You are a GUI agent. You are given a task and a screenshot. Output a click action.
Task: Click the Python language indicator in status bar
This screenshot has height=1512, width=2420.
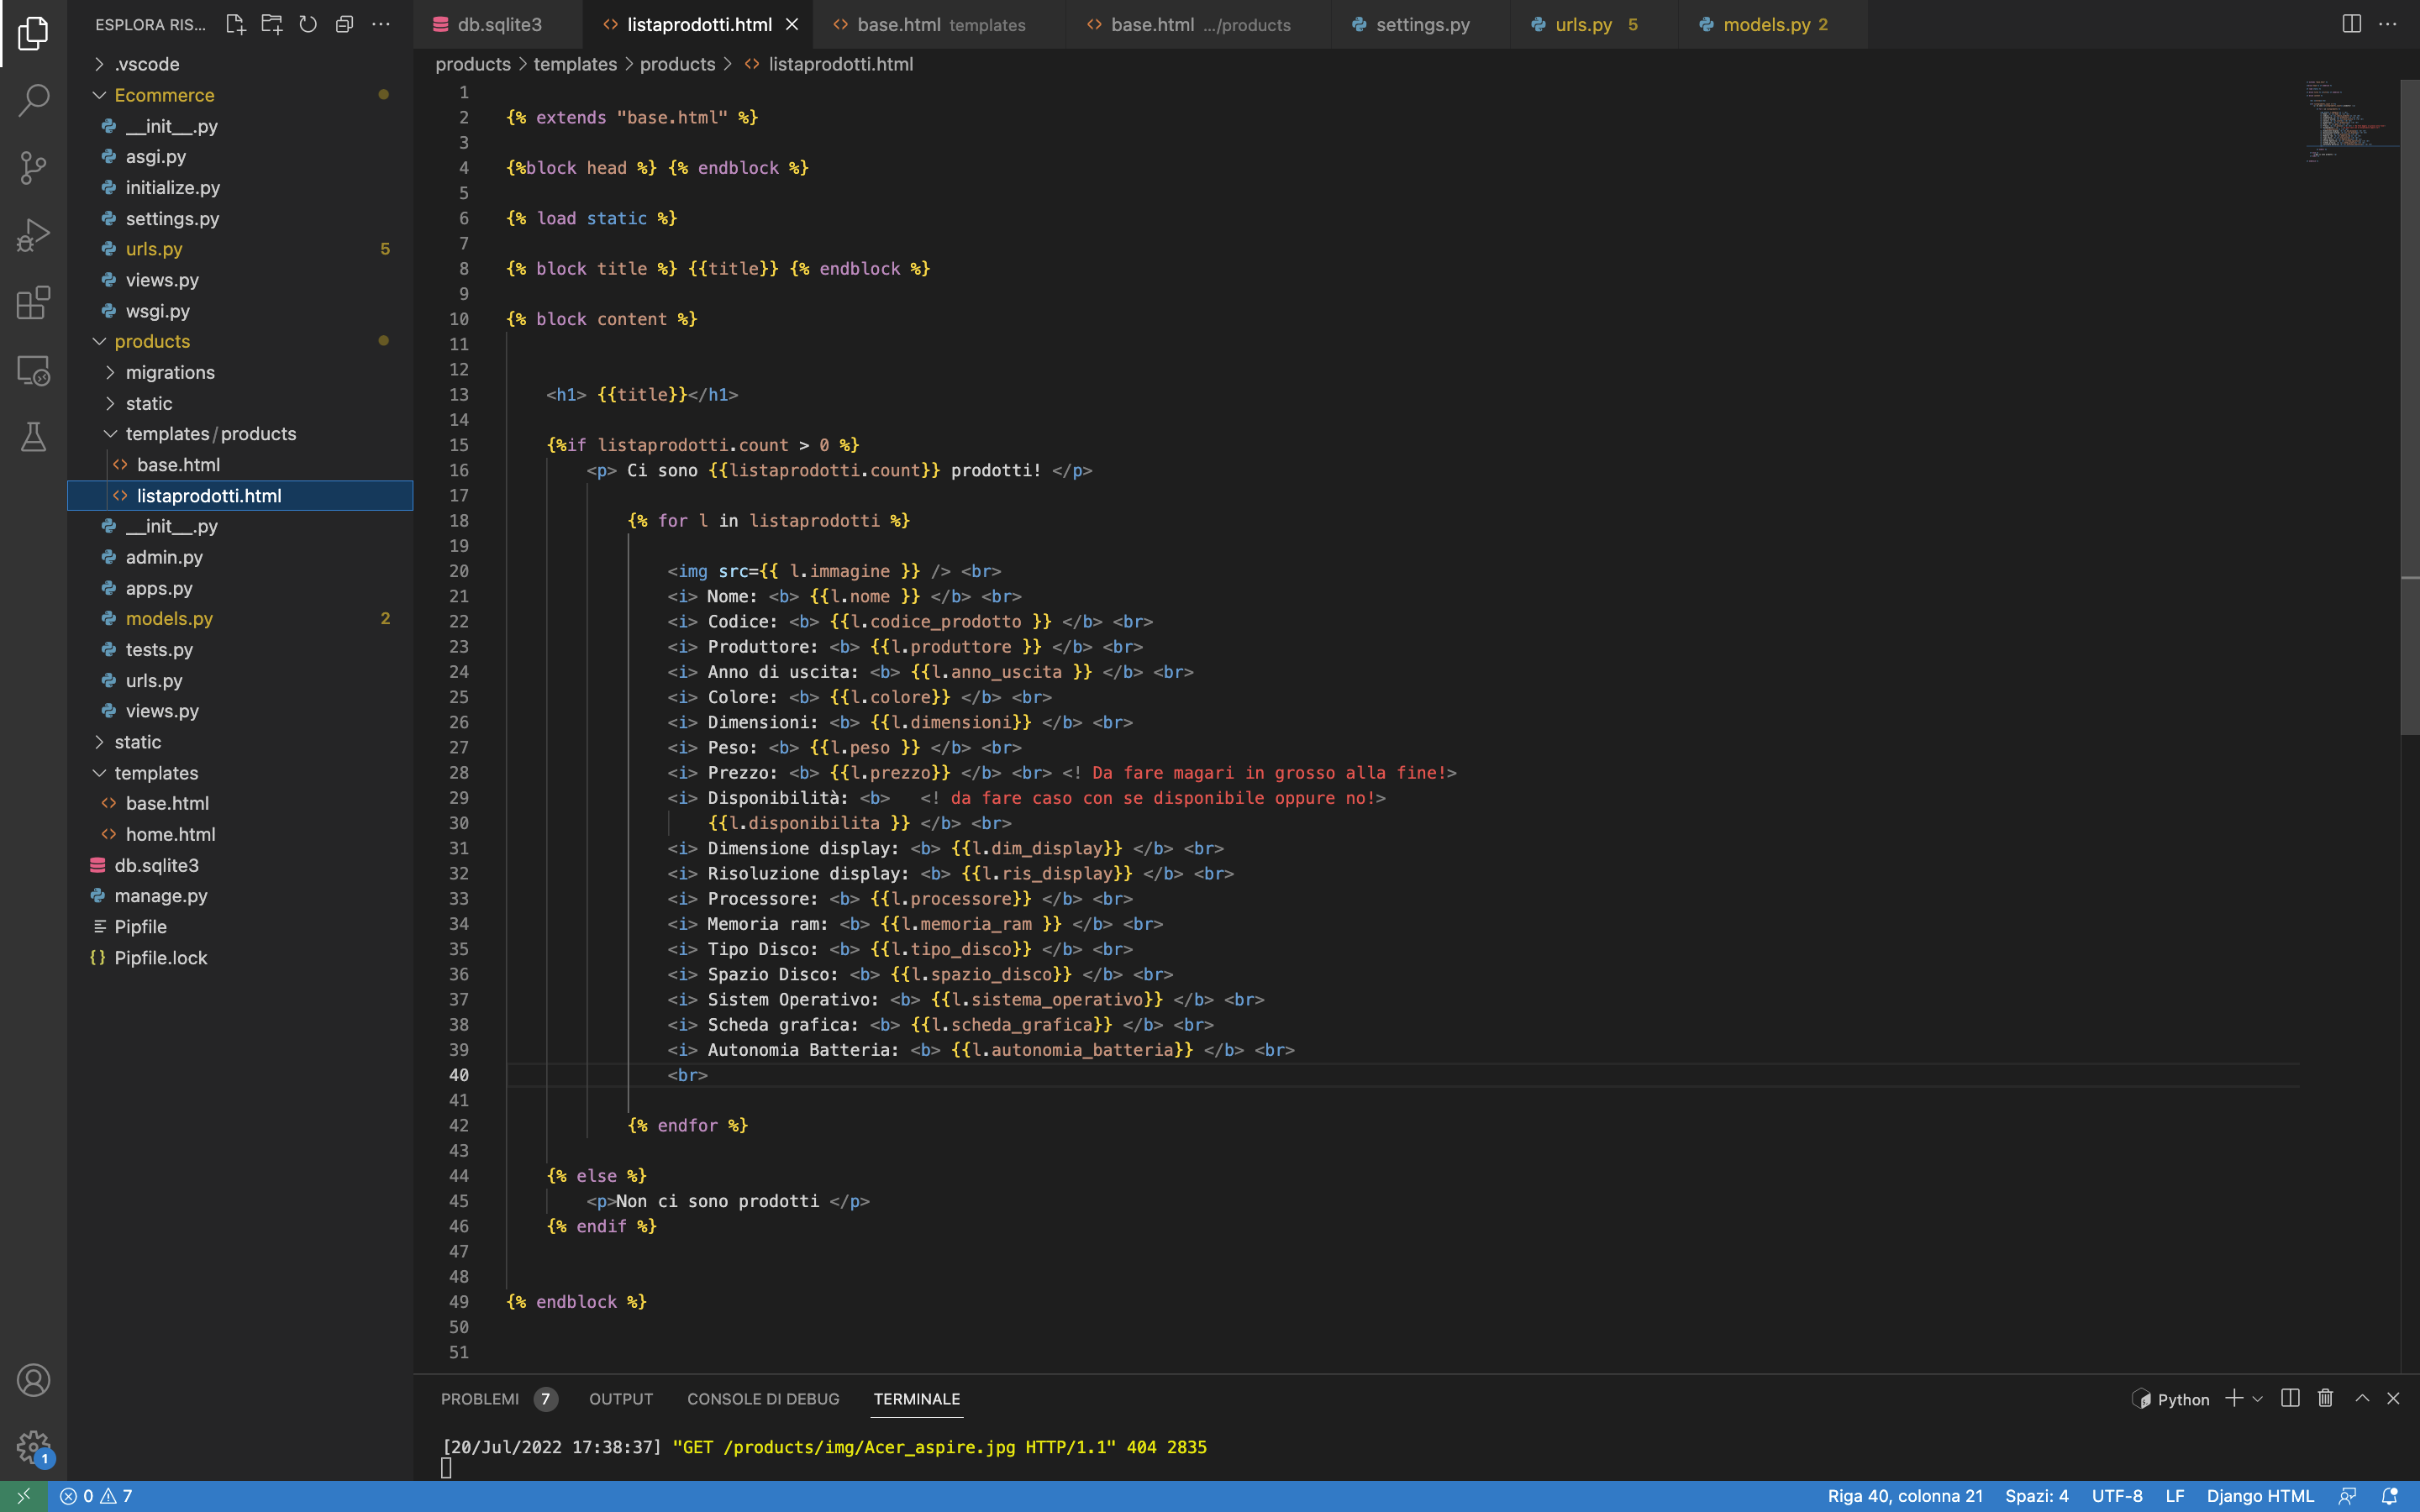[x=2183, y=1399]
